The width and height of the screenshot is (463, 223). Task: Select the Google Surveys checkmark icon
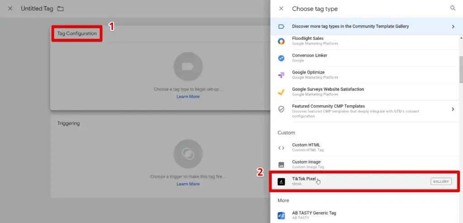[x=281, y=92]
